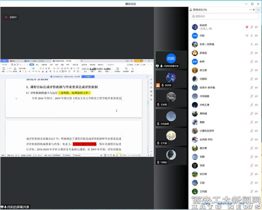Click the blue button in the document notification bar
Screen dimensions: 262x210
88,77
